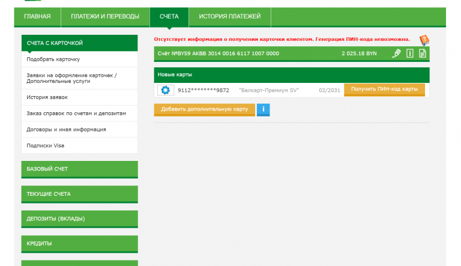Screen dimensions: 461x266
Task: Click the pencil edit icon on account row
Action: click(397, 53)
